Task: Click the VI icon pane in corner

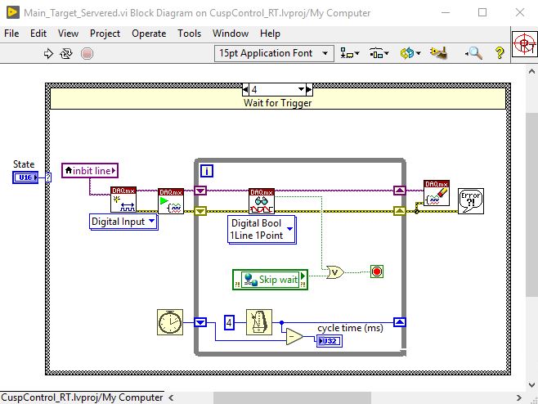Action: coord(524,44)
